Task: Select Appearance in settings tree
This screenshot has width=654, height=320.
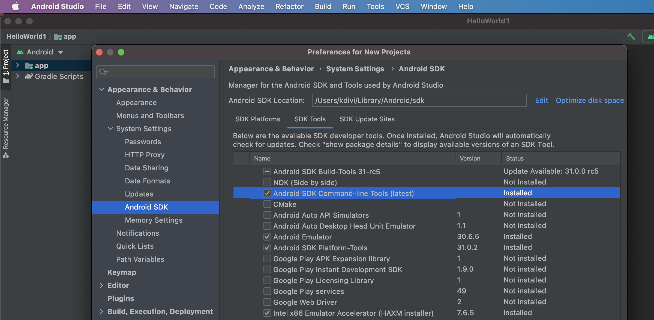Action: [x=136, y=103]
